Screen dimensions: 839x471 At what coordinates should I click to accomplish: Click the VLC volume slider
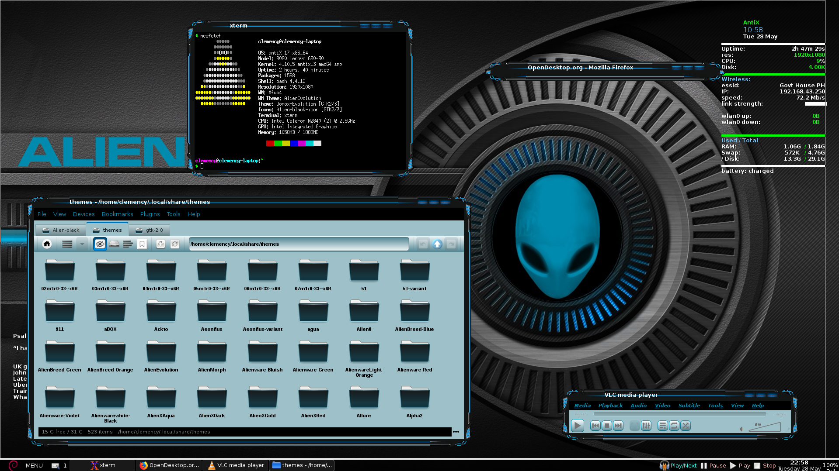pyautogui.click(x=765, y=427)
